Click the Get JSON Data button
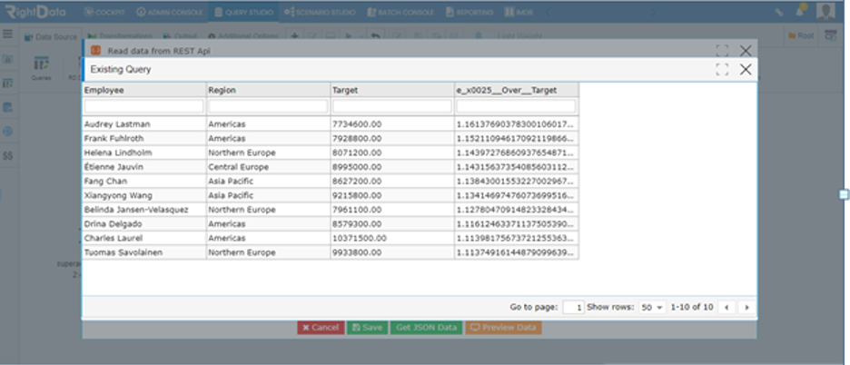 426,328
